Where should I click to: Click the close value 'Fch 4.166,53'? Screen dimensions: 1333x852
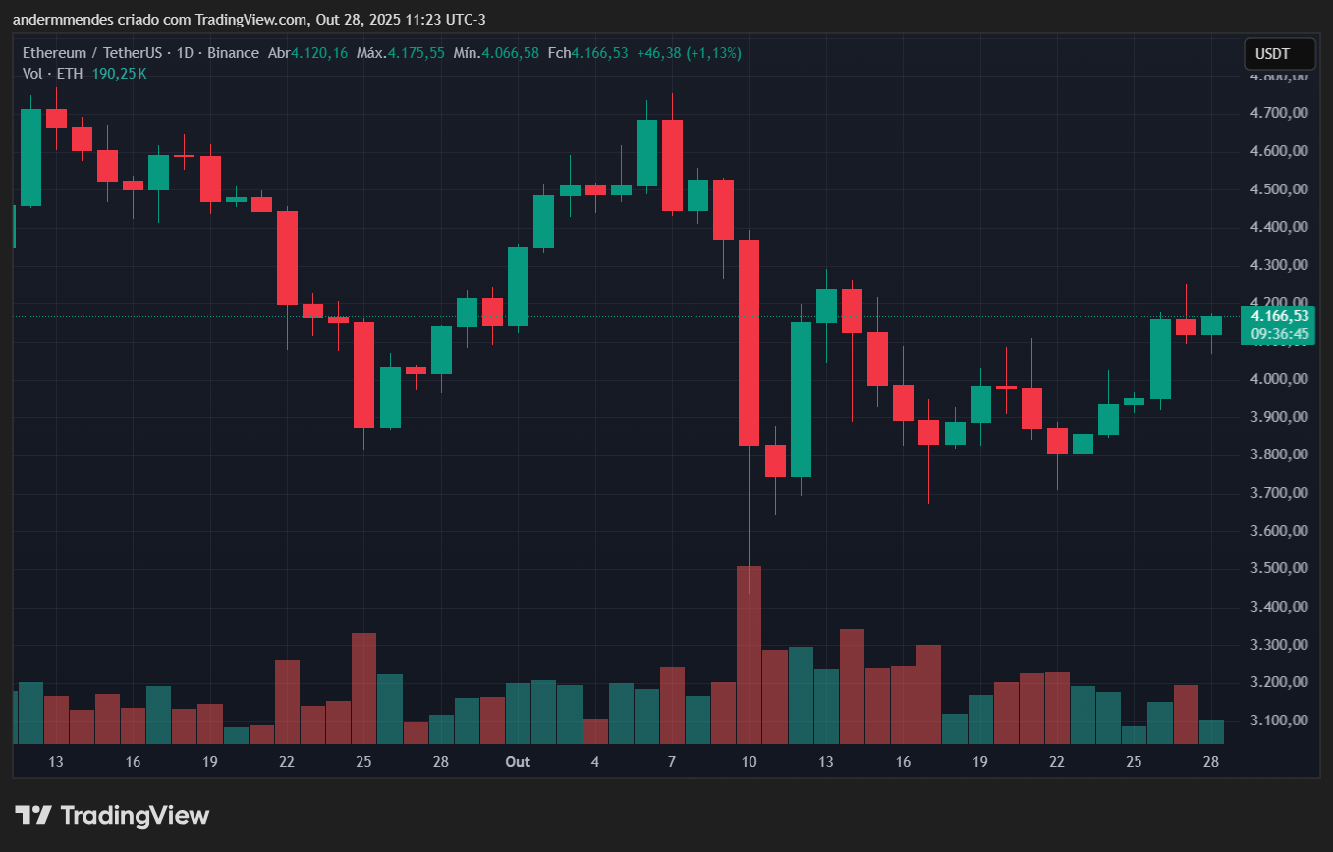pos(586,53)
